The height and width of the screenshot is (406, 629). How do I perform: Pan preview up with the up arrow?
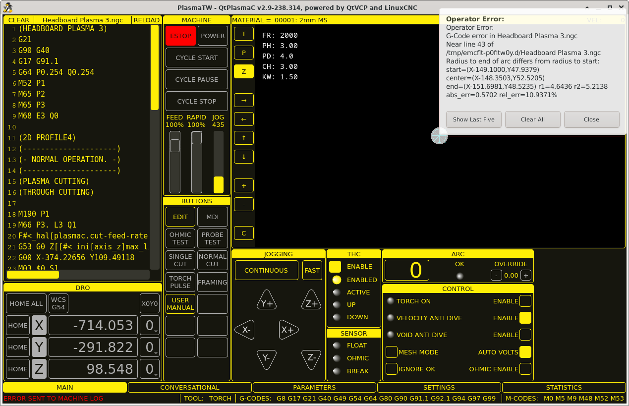pos(244,138)
